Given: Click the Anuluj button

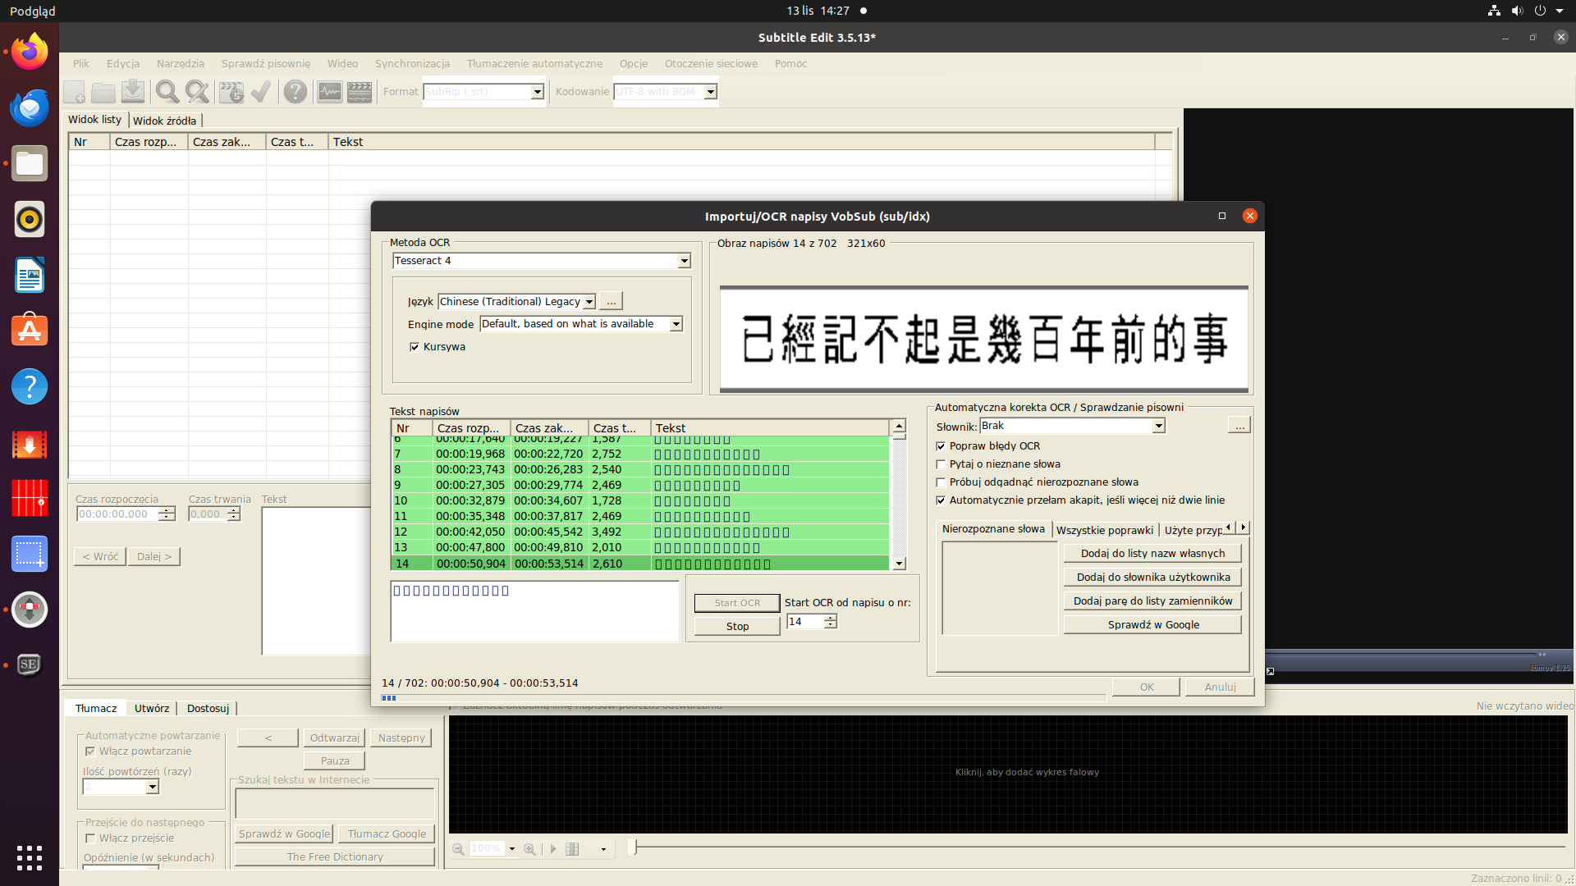Looking at the screenshot, I should pos(1220,687).
